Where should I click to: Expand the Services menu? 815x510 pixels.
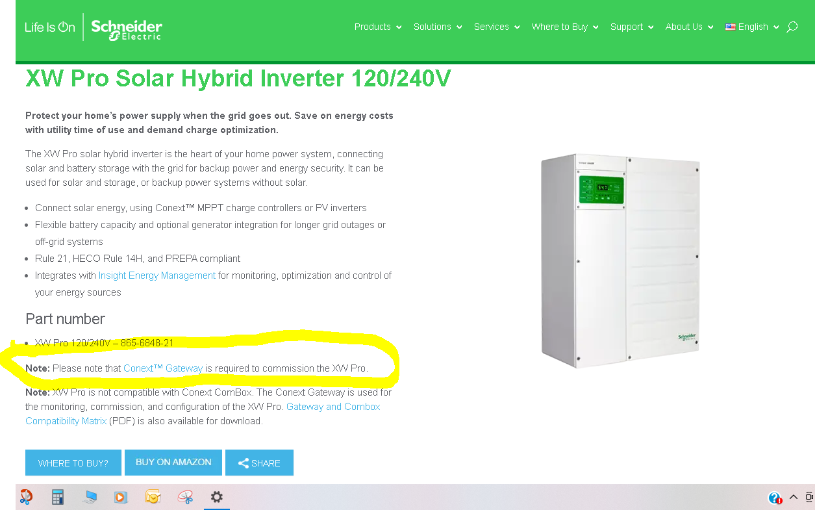click(x=497, y=27)
